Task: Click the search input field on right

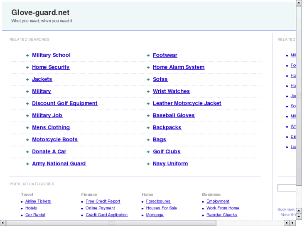Action: [x=287, y=188]
